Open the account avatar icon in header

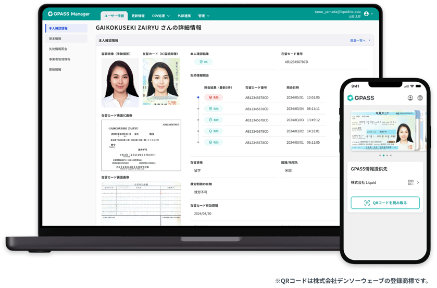(x=366, y=14)
